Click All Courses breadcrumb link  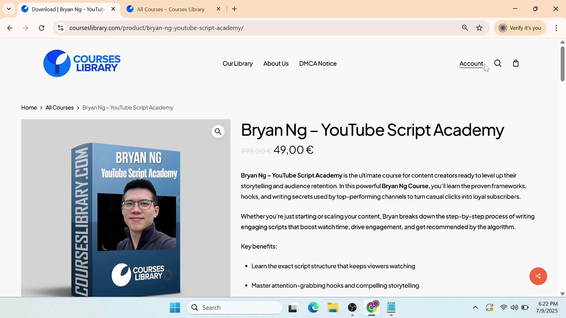coord(59,108)
